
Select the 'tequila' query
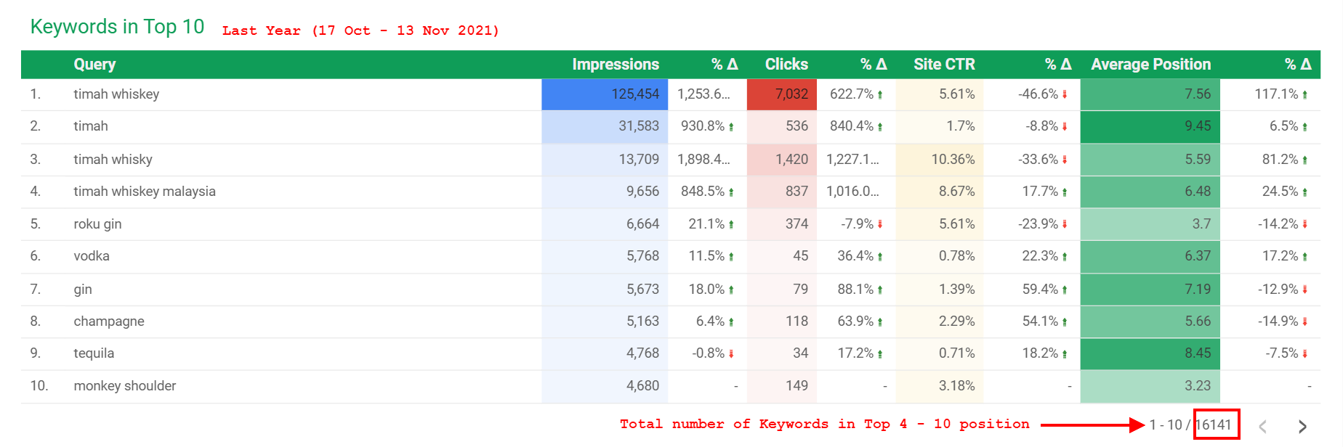pyautogui.click(x=94, y=353)
